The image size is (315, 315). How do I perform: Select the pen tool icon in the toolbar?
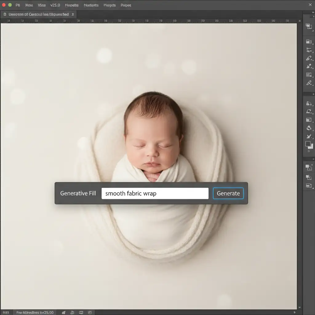coord(309,83)
